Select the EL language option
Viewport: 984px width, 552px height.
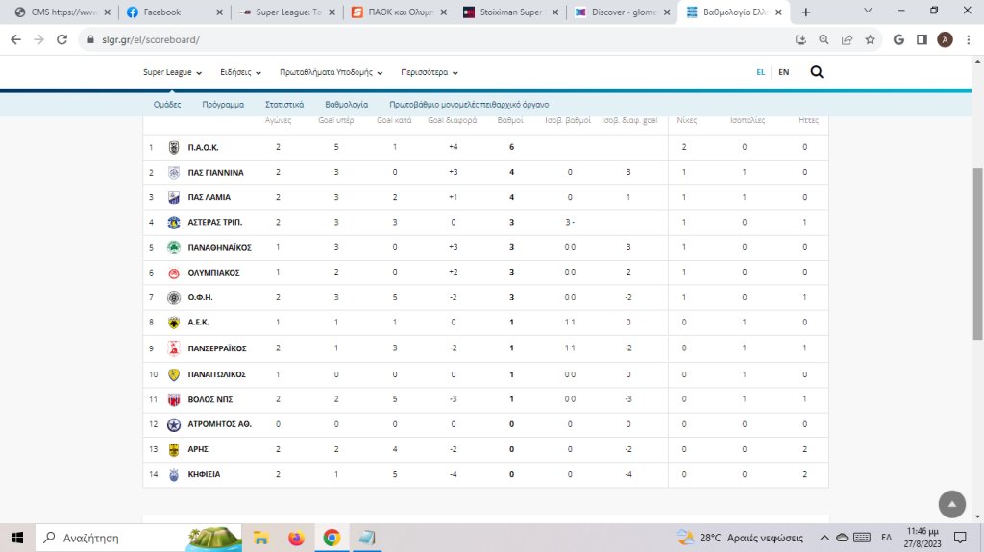[x=760, y=72]
